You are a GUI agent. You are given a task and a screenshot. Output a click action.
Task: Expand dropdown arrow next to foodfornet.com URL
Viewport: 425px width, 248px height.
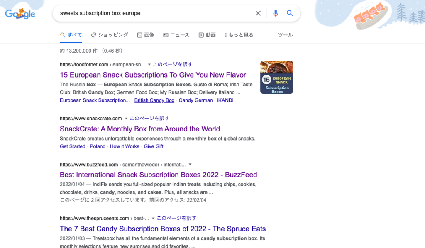(x=149, y=64)
